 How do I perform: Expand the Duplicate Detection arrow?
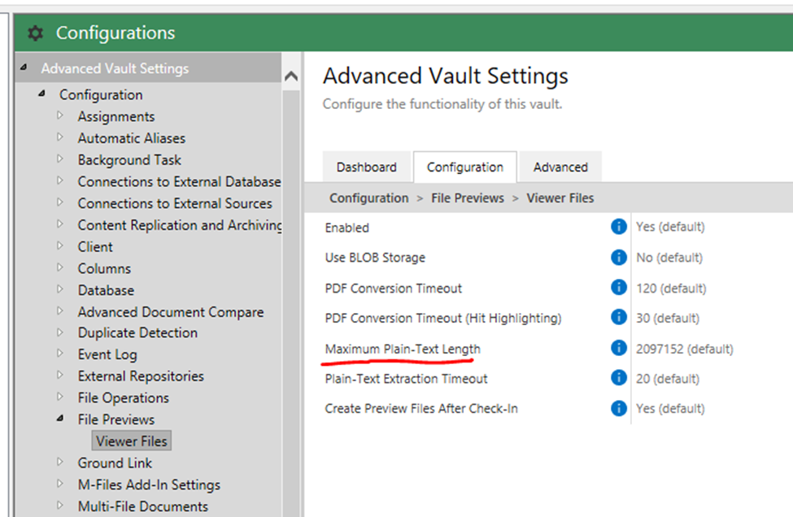point(60,332)
